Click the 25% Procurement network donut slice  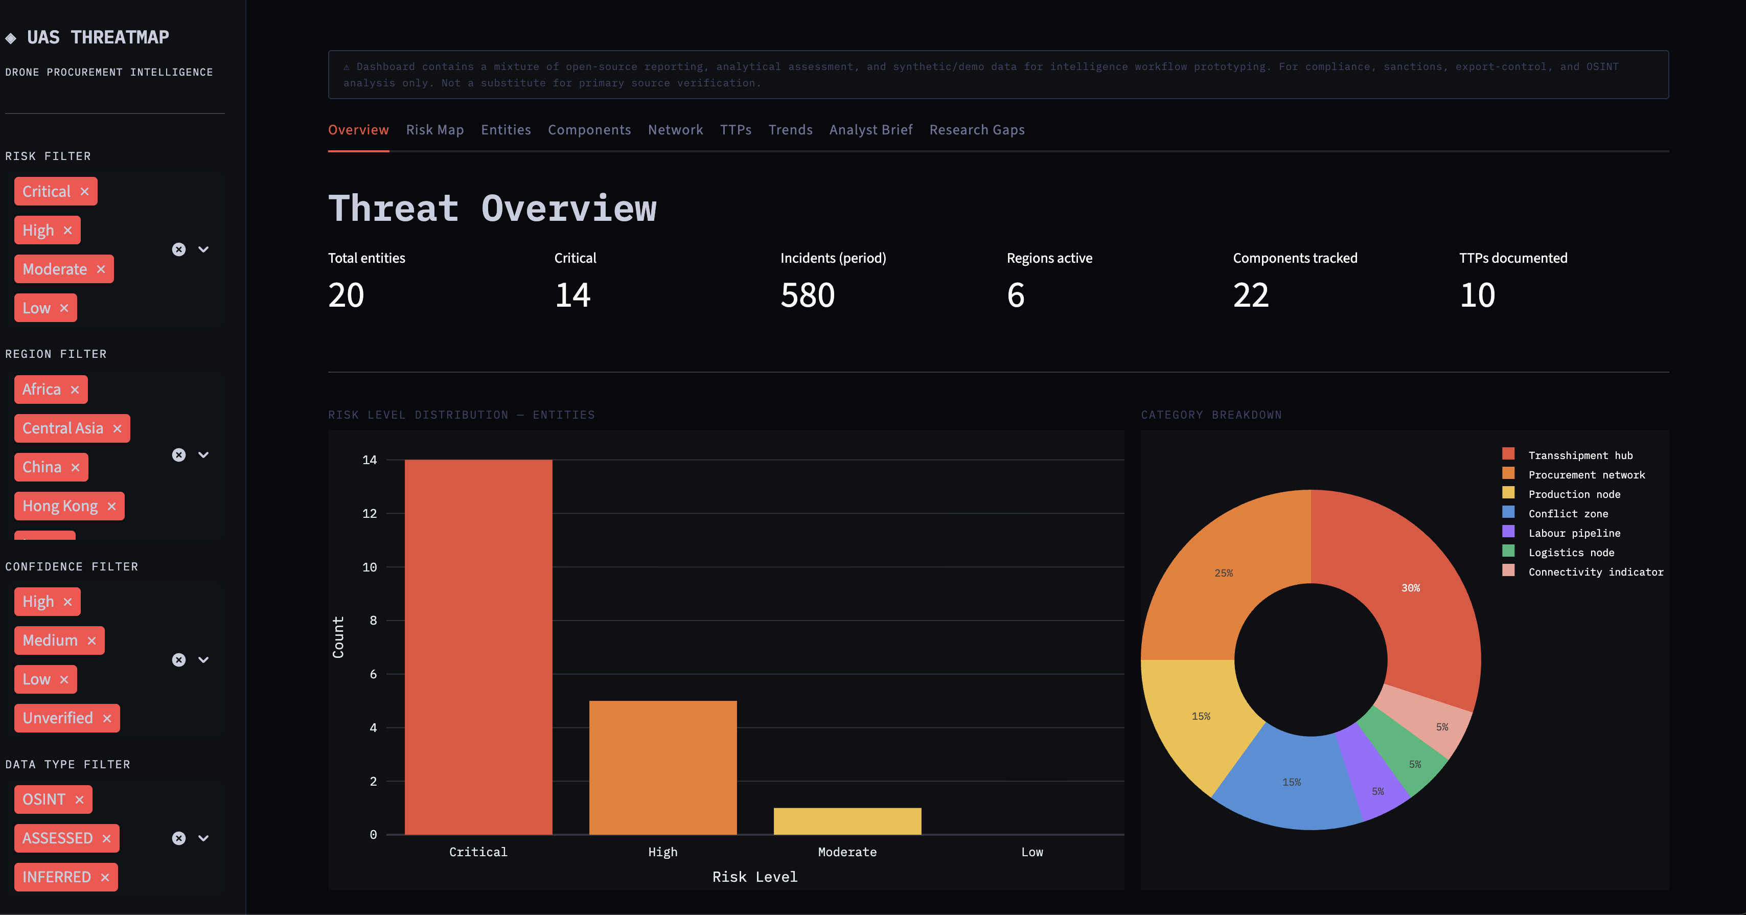pyautogui.click(x=1224, y=574)
